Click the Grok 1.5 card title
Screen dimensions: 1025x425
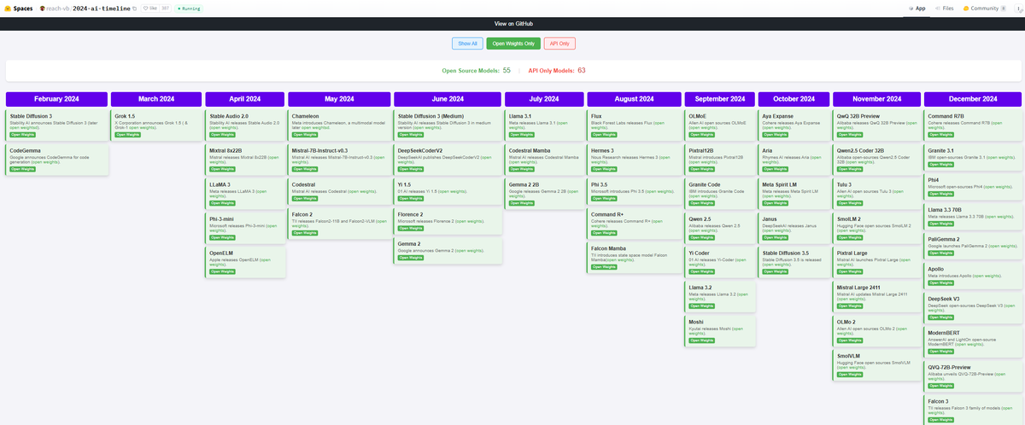click(x=125, y=115)
